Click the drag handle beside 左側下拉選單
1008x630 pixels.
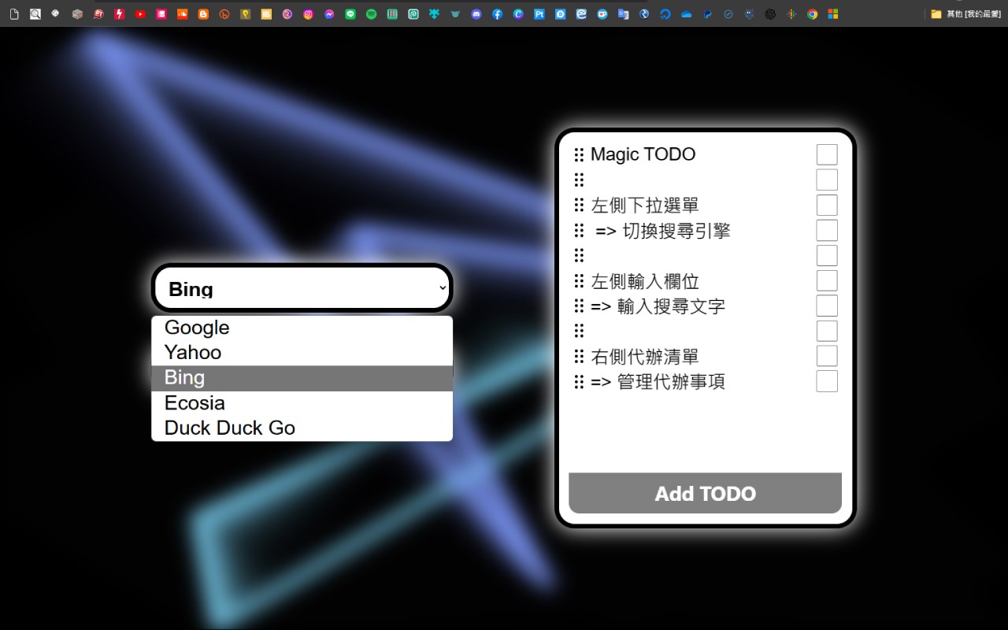point(579,205)
